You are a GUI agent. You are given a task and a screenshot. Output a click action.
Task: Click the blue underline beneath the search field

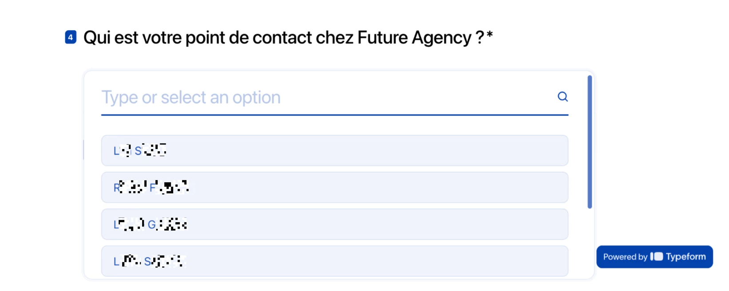(334, 115)
